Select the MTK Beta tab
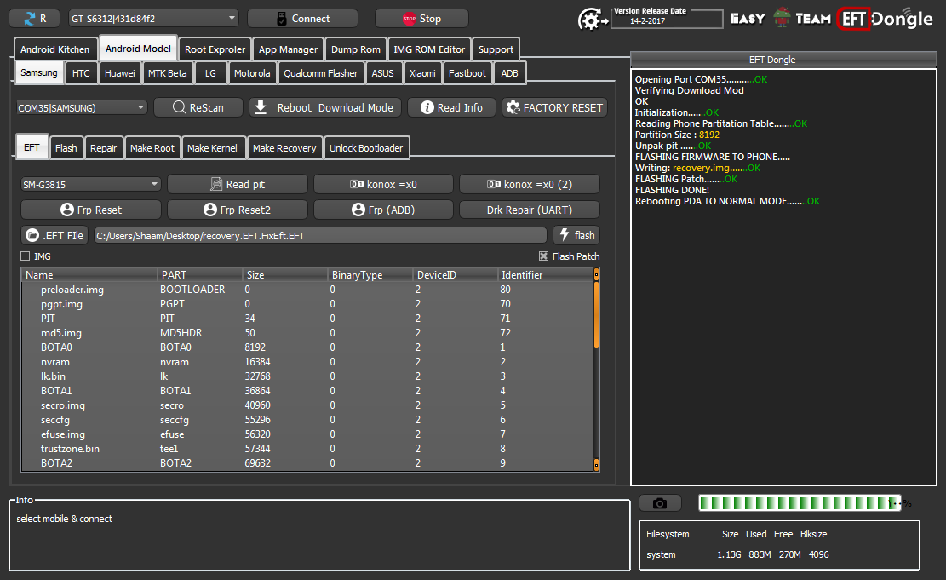Viewport: 946px width, 580px height. click(167, 73)
